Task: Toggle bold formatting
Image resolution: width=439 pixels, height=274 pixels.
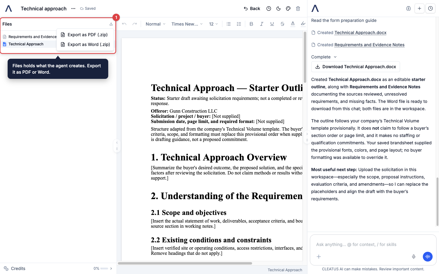Action: click(251, 24)
